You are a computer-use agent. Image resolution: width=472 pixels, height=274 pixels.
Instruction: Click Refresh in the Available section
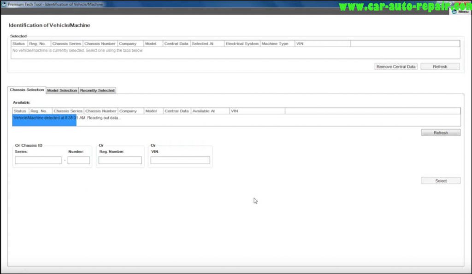coord(440,132)
